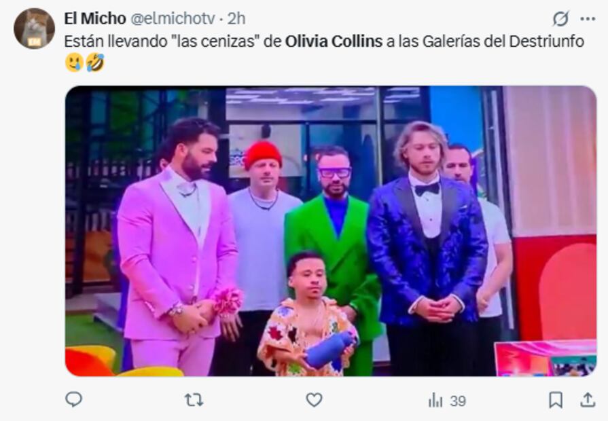Image resolution: width=608 pixels, height=421 pixels.
Task: Click the reply speech bubble icon
Action: click(73, 399)
